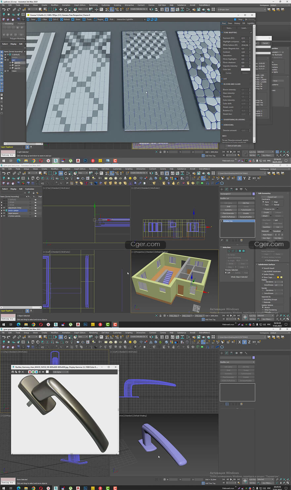291x490 pixels.
Task: Select Polygon sub-object level in Selection rollout
Action: point(240,251)
